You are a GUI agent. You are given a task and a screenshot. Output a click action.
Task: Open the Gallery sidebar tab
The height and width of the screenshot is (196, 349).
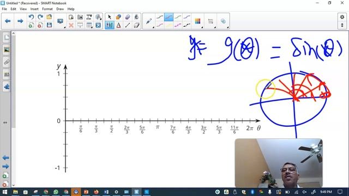pyautogui.click(x=7, y=50)
